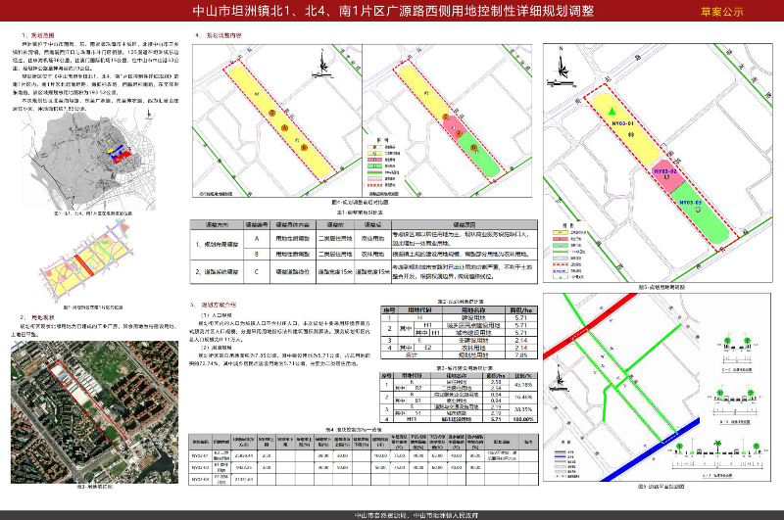Click the "E2" land code cell

[428, 348]
